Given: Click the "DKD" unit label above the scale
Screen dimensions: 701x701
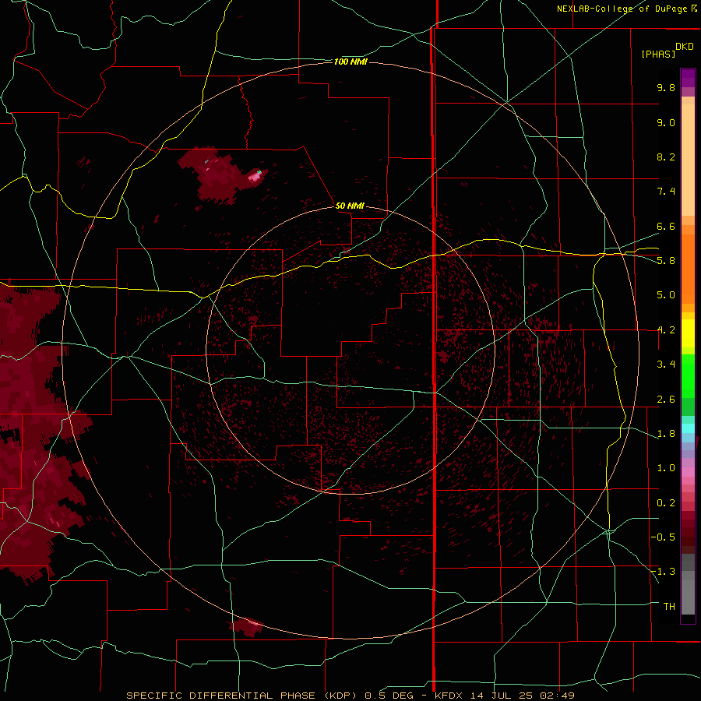Looking at the screenshot, I should (685, 47).
